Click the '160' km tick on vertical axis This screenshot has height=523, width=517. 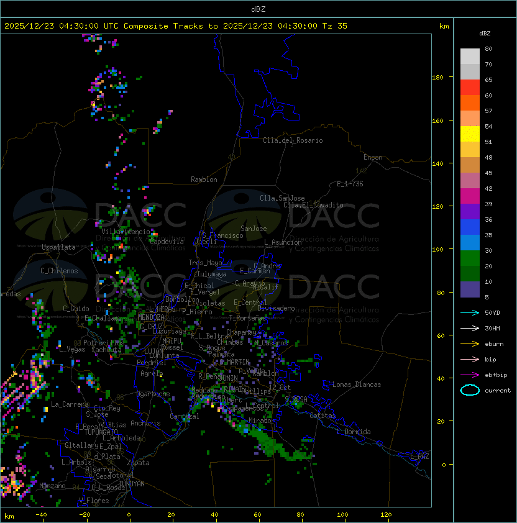tap(437, 121)
